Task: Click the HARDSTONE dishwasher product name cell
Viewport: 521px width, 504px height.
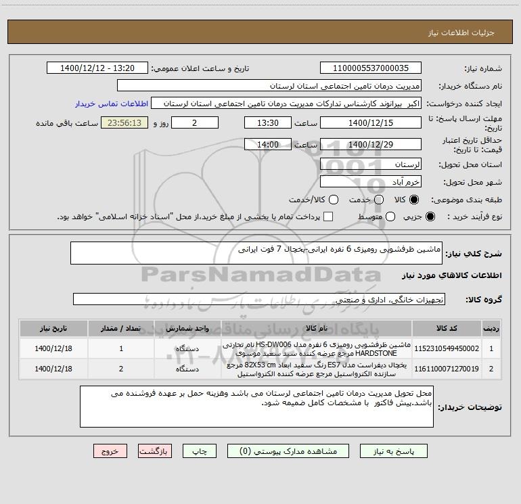Action: tap(317, 348)
